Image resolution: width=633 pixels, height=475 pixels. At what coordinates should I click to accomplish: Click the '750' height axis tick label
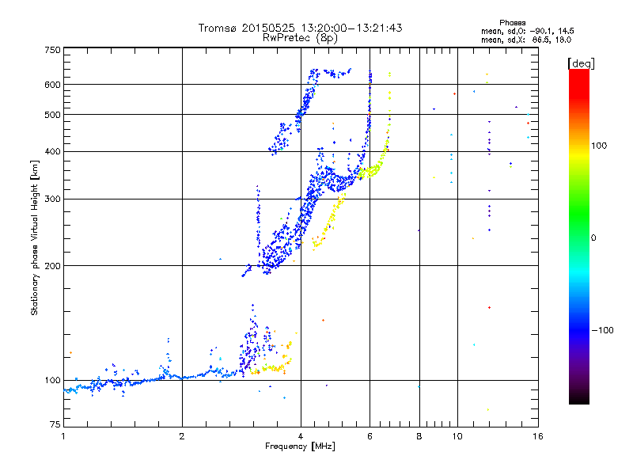click(52, 50)
